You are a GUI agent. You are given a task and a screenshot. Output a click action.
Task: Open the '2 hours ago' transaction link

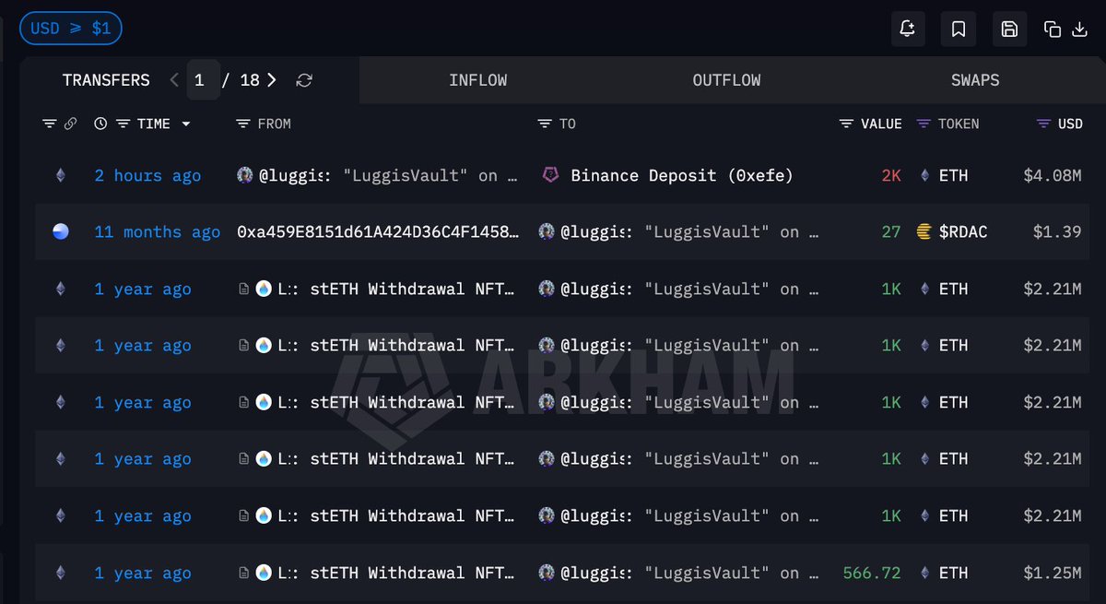(x=147, y=175)
